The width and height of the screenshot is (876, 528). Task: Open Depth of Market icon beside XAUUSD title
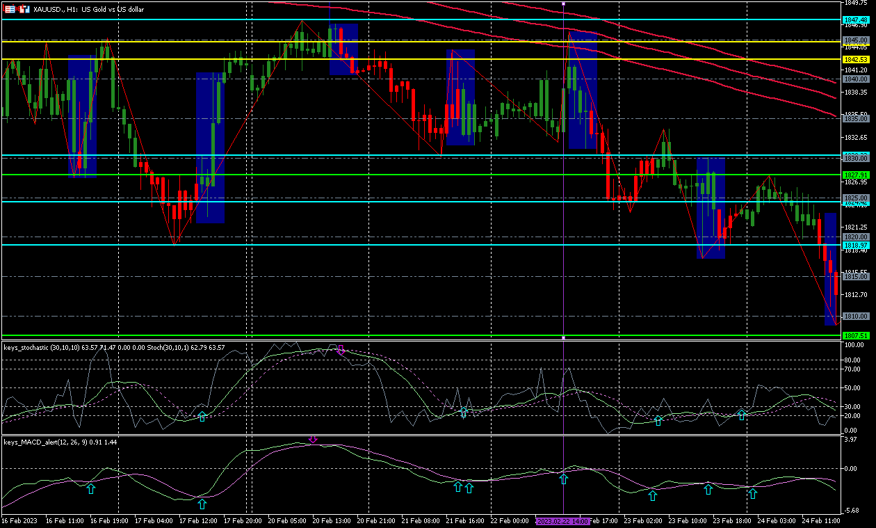click(x=10, y=9)
